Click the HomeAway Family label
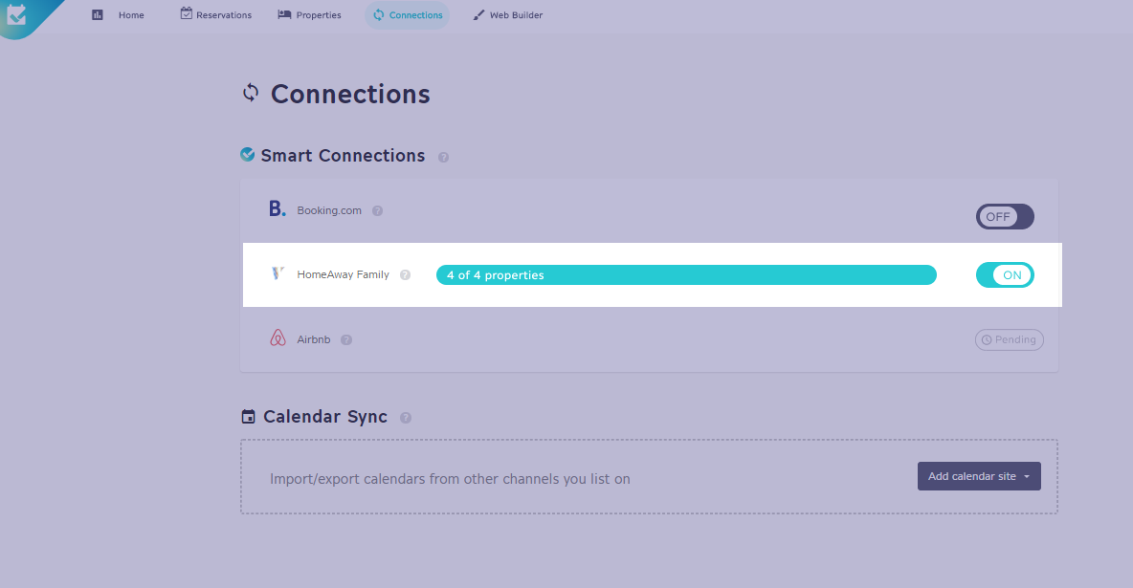 point(344,274)
